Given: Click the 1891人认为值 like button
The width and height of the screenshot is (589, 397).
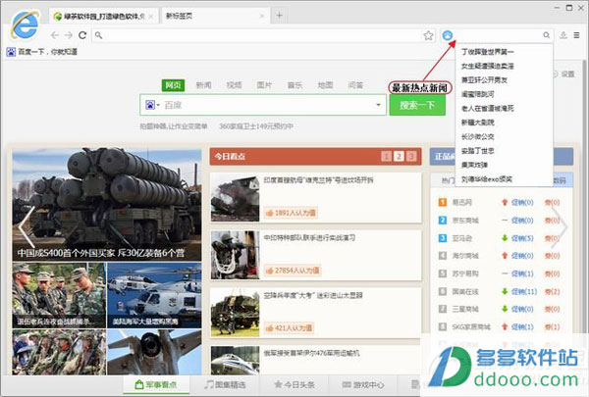Looking at the screenshot, I should click(291, 213).
